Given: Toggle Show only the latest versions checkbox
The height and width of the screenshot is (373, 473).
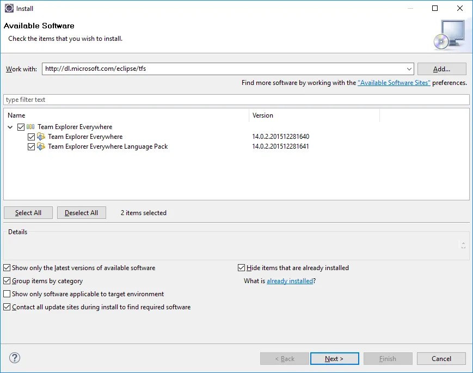Looking at the screenshot, I should (7, 268).
